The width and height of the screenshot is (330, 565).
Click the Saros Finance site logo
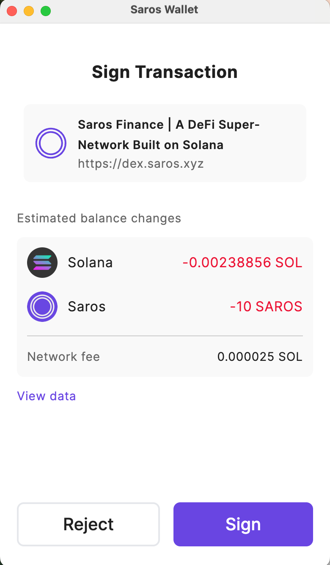coord(51,143)
